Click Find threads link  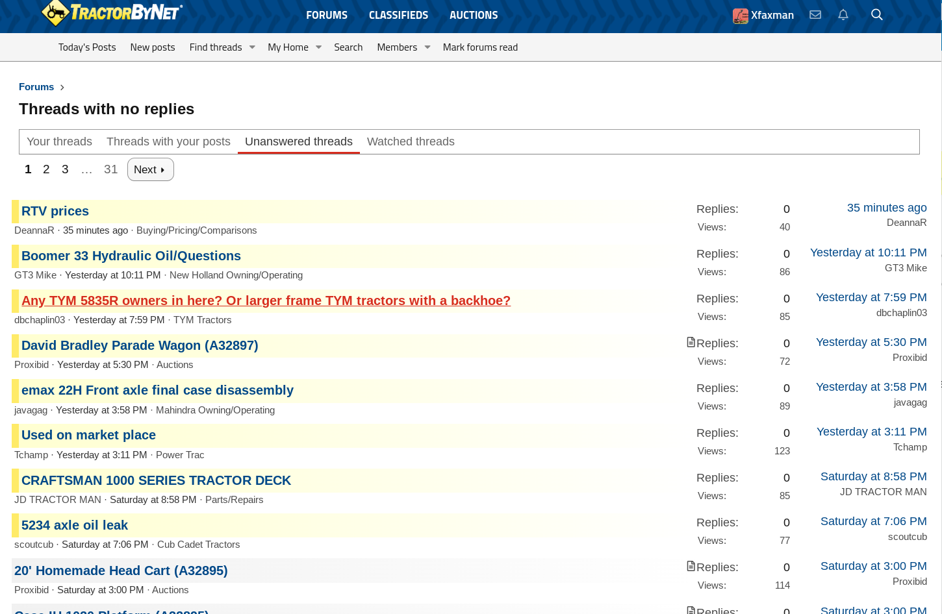[x=216, y=47]
